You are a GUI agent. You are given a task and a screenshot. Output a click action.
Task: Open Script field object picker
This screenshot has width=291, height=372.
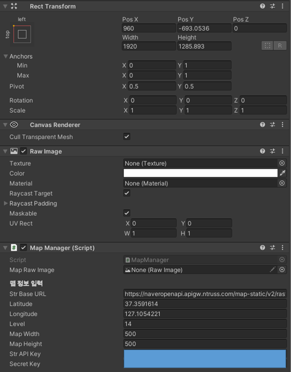point(282,260)
